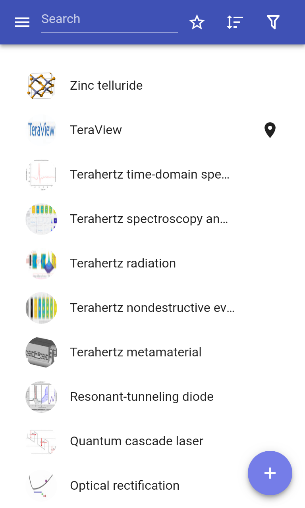Click the Terahertz nondestructive evaluation thumbnail
This screenshot has width=305, height=508.
[x=41, y=308]
